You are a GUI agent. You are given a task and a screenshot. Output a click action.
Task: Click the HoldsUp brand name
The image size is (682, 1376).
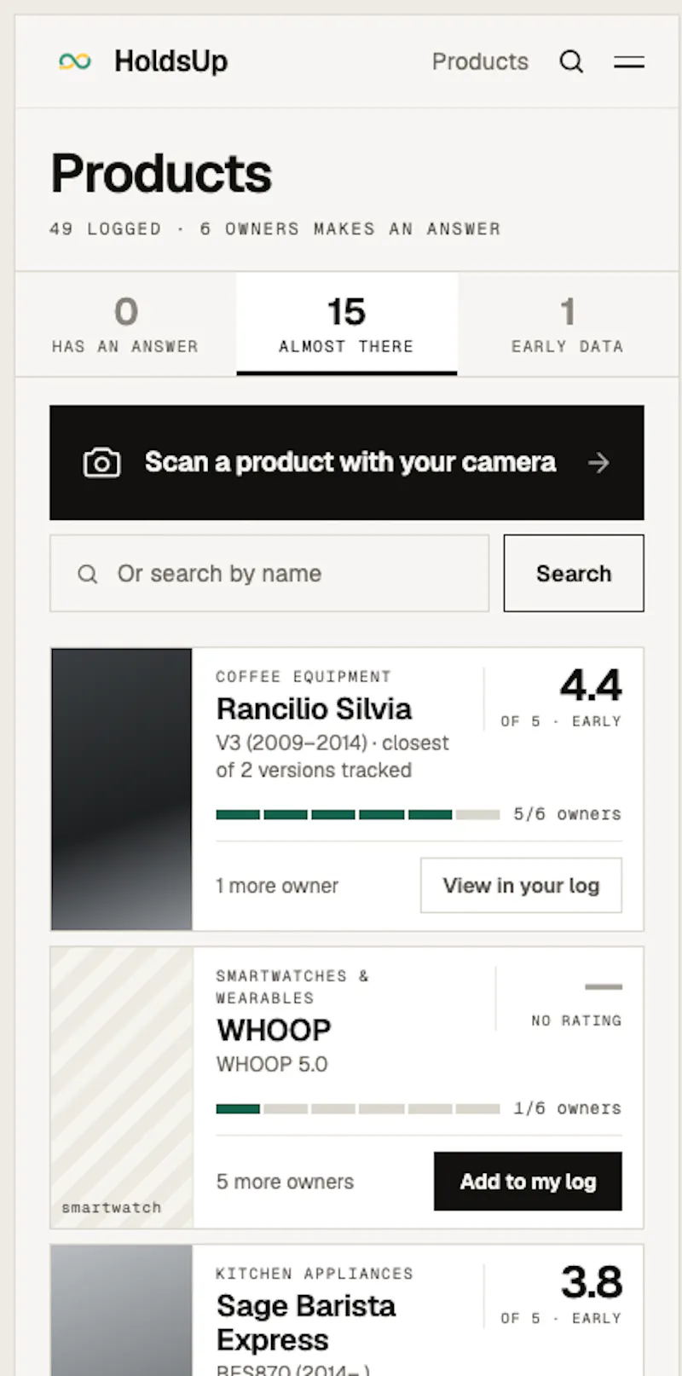[x=170, y=61]
